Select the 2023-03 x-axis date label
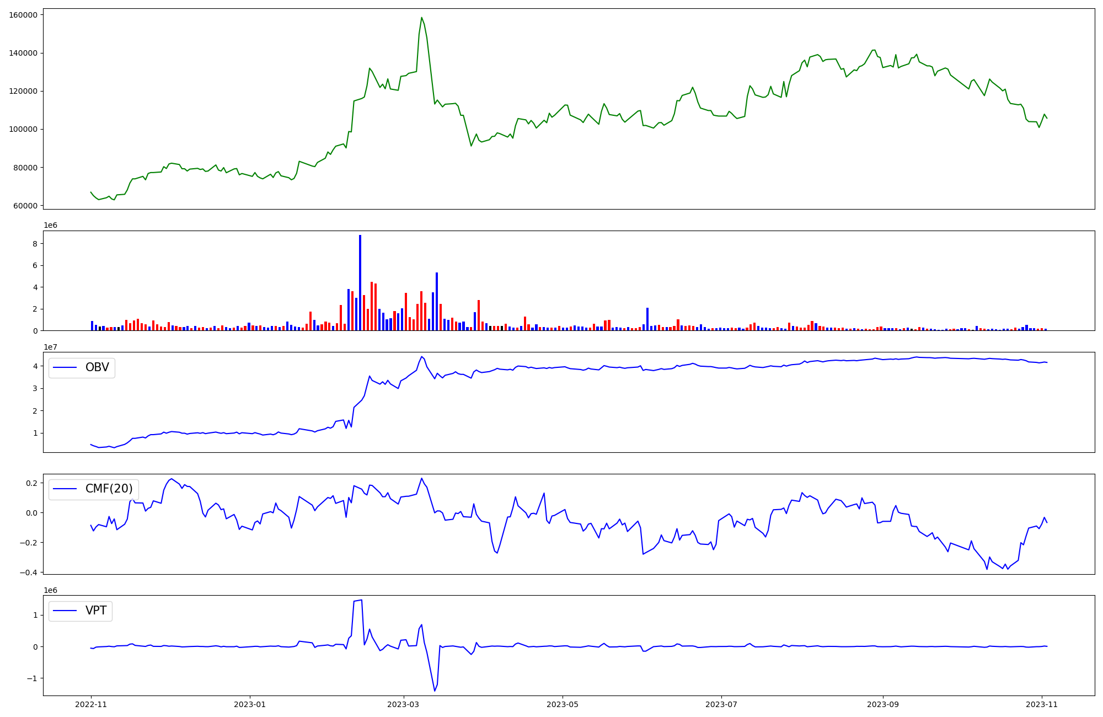The image size is (1103, 717). click(404, 704)
